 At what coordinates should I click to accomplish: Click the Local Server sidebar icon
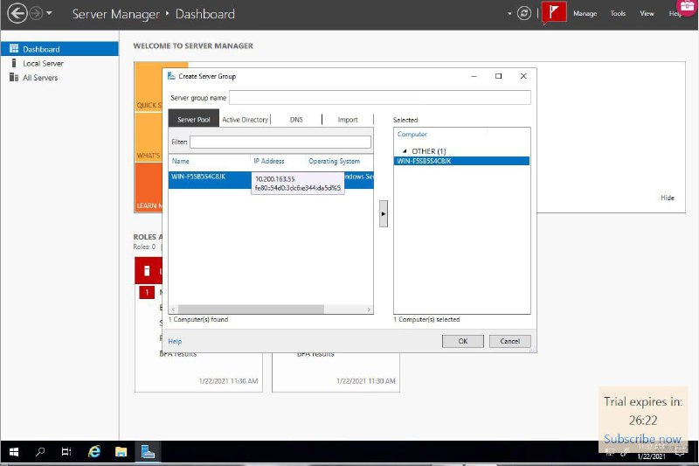click(x=14, y=63)
